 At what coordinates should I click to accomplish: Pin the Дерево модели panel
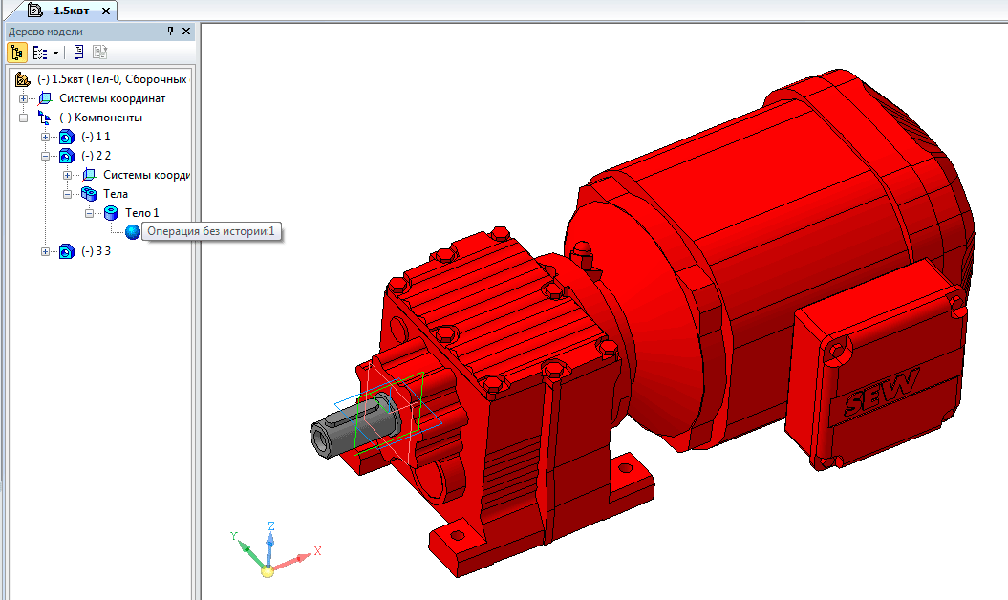171,32
